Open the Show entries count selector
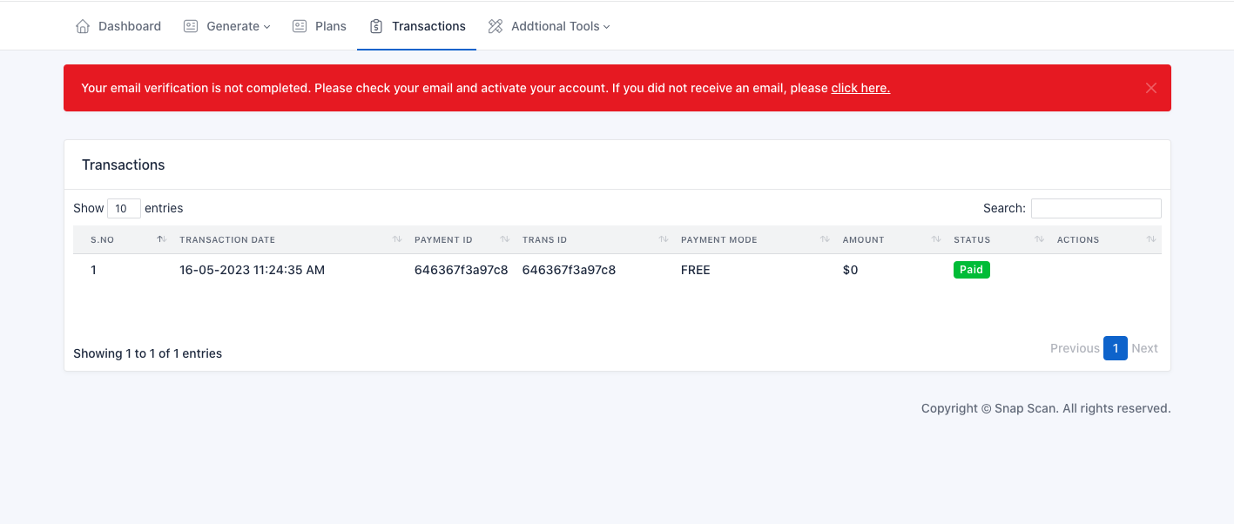This screenshot has width=1234, height=524. (124, 208)
